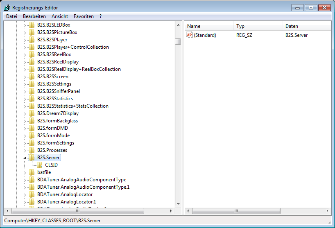
Task: Collapse the B2S.Server key
Action: coord(25,158)
